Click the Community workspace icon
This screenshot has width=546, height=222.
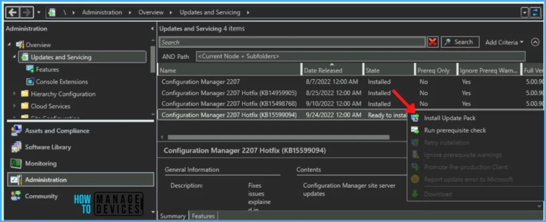pyautogui.click(x=16, y=196)
